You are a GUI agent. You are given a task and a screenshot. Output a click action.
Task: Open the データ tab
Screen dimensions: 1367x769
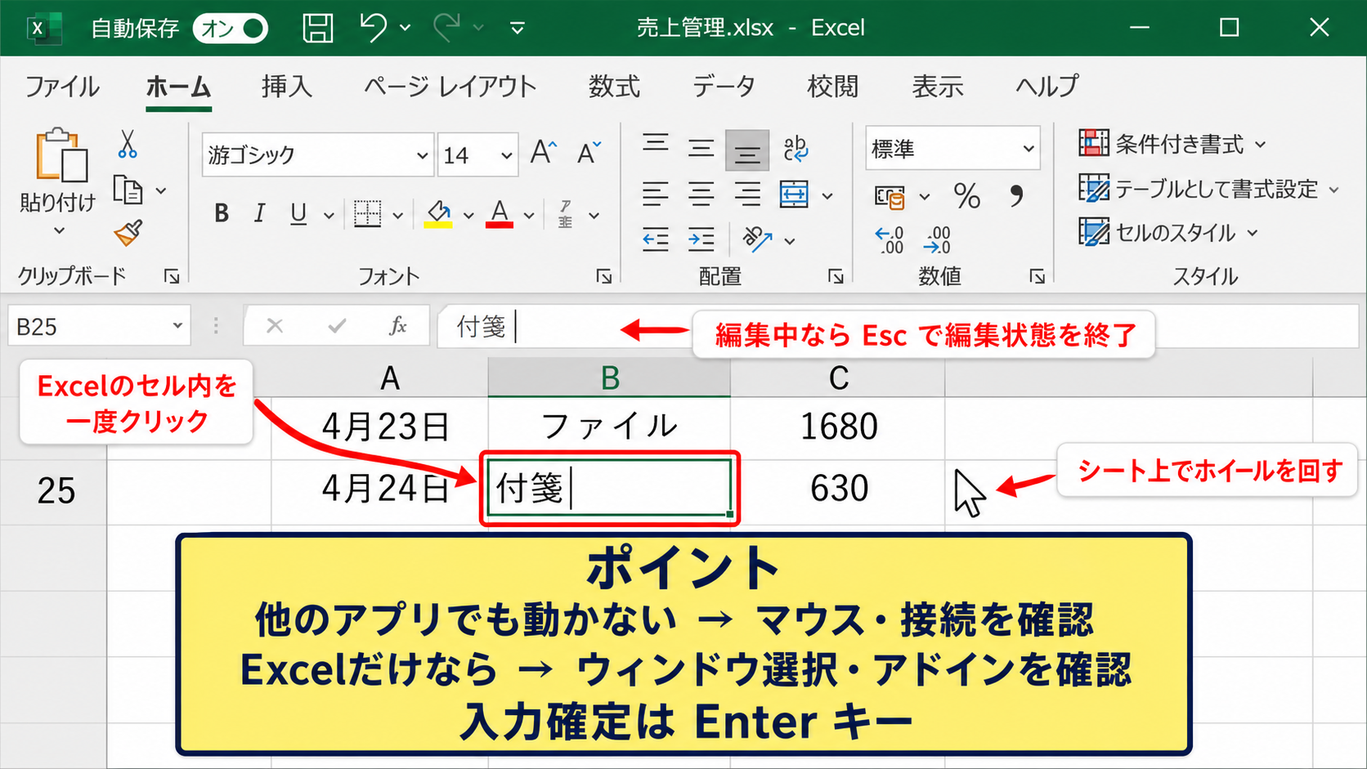(x=724, y=86)
